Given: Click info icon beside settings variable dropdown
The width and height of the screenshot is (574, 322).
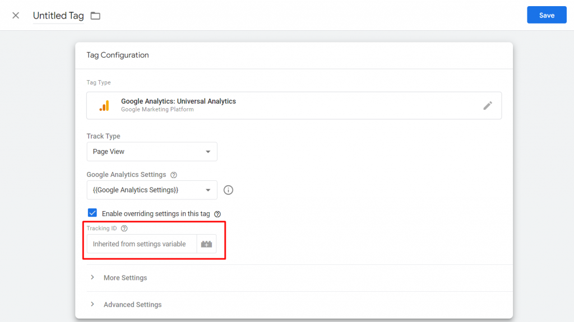Looking at the screenshot, I should [x=228, y=190].
